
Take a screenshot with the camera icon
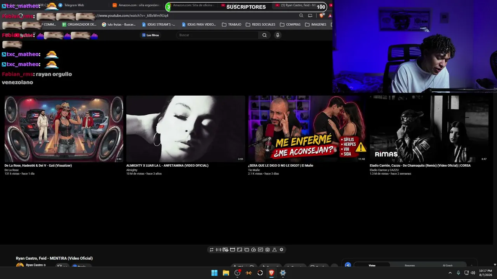click(268, 250)
